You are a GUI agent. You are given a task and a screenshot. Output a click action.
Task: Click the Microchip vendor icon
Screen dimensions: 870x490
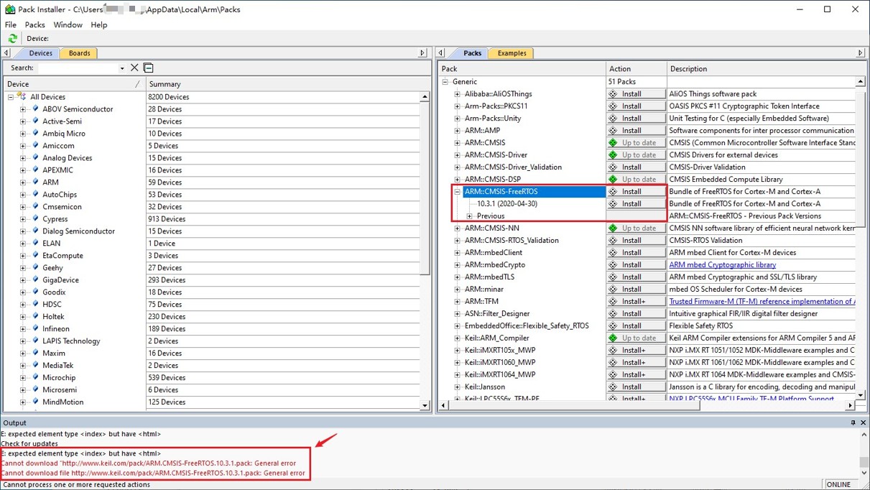(35, 378)
